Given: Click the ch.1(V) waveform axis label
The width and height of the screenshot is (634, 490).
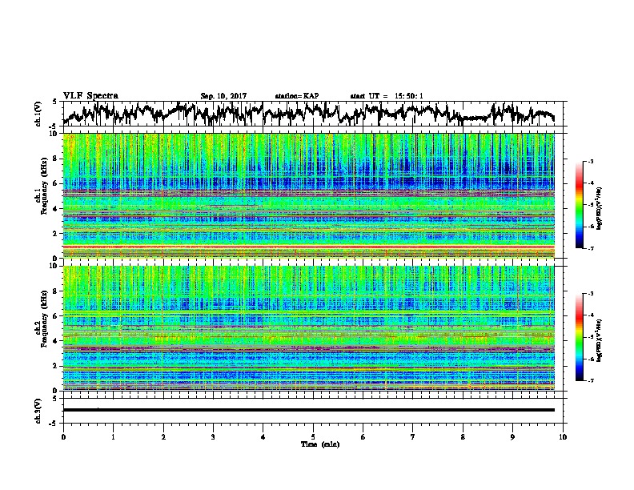Looking at the screenshot, I should point(38,114).
